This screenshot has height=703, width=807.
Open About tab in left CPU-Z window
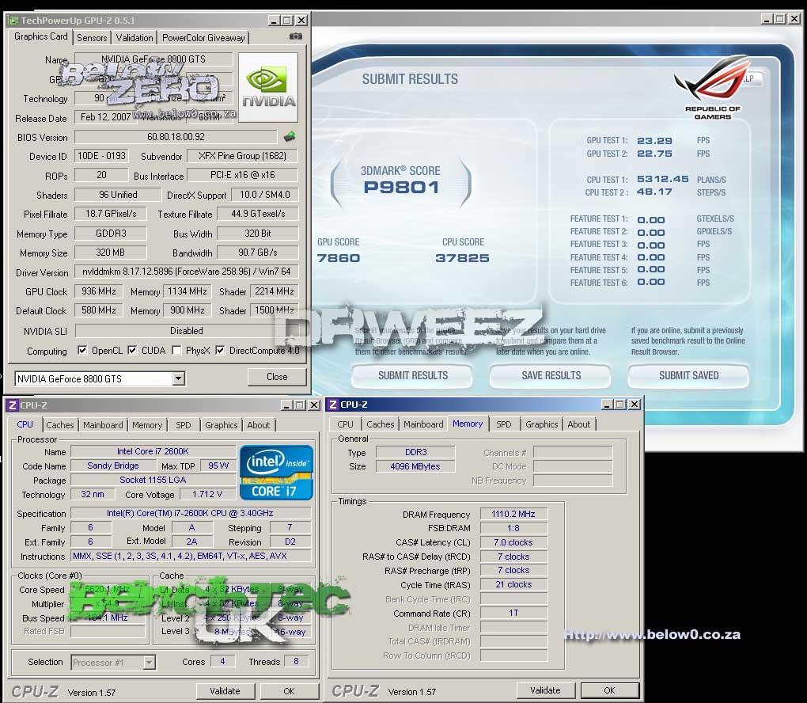tap(259, 425)
